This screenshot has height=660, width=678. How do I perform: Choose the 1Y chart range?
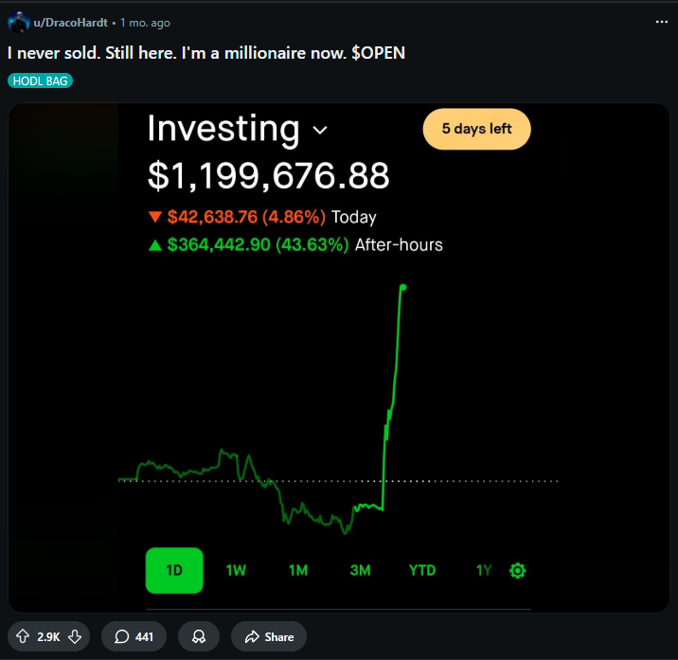click(484, 570)
